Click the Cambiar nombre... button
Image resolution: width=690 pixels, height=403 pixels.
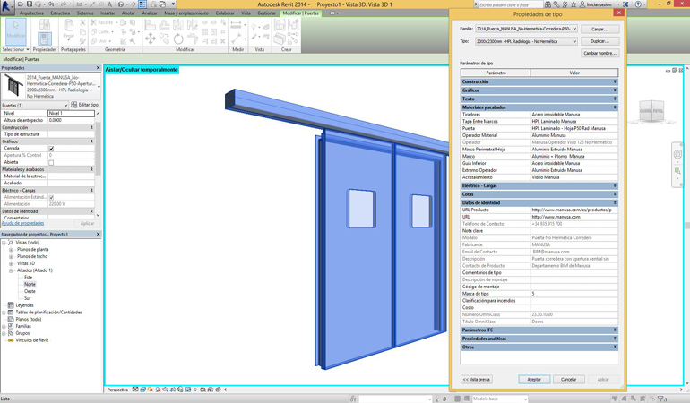tap(599, 53)
